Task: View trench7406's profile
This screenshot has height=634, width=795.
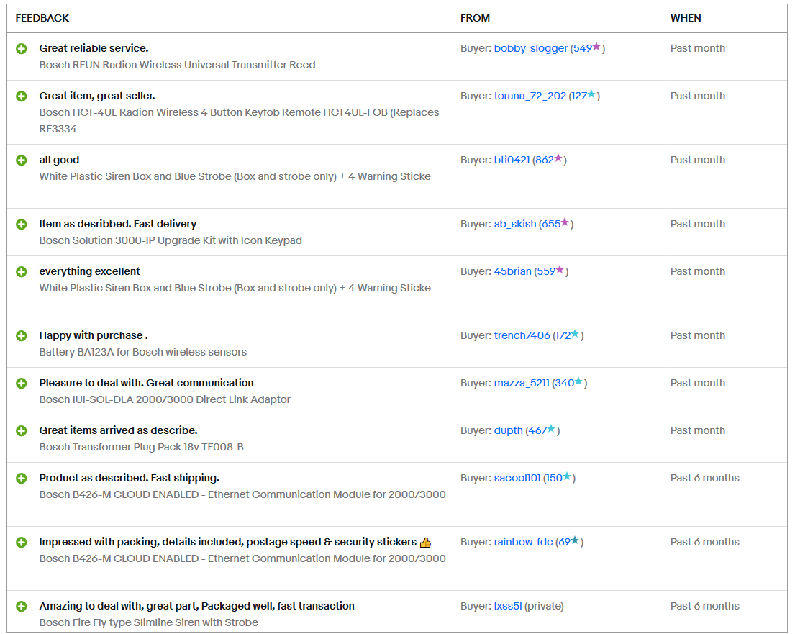Action: [x=522, y=335]
